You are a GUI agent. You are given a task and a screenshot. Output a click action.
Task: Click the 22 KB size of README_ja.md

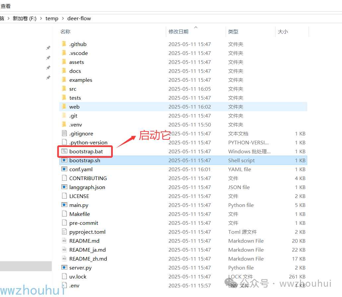299,250
